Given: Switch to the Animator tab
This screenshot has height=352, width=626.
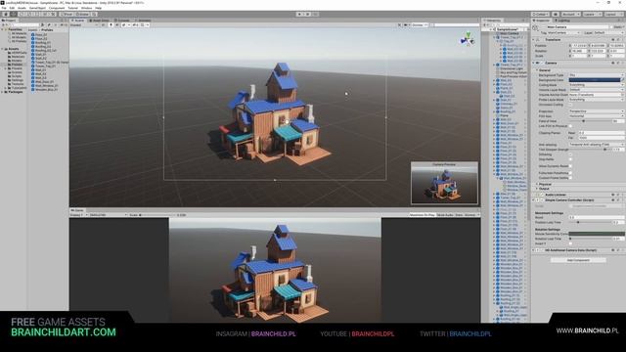Looking at the screenshot, I should coord(144,20).
